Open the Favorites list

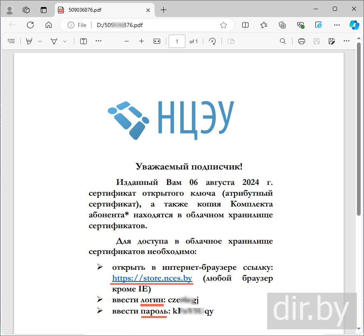(x=264, y=25)
